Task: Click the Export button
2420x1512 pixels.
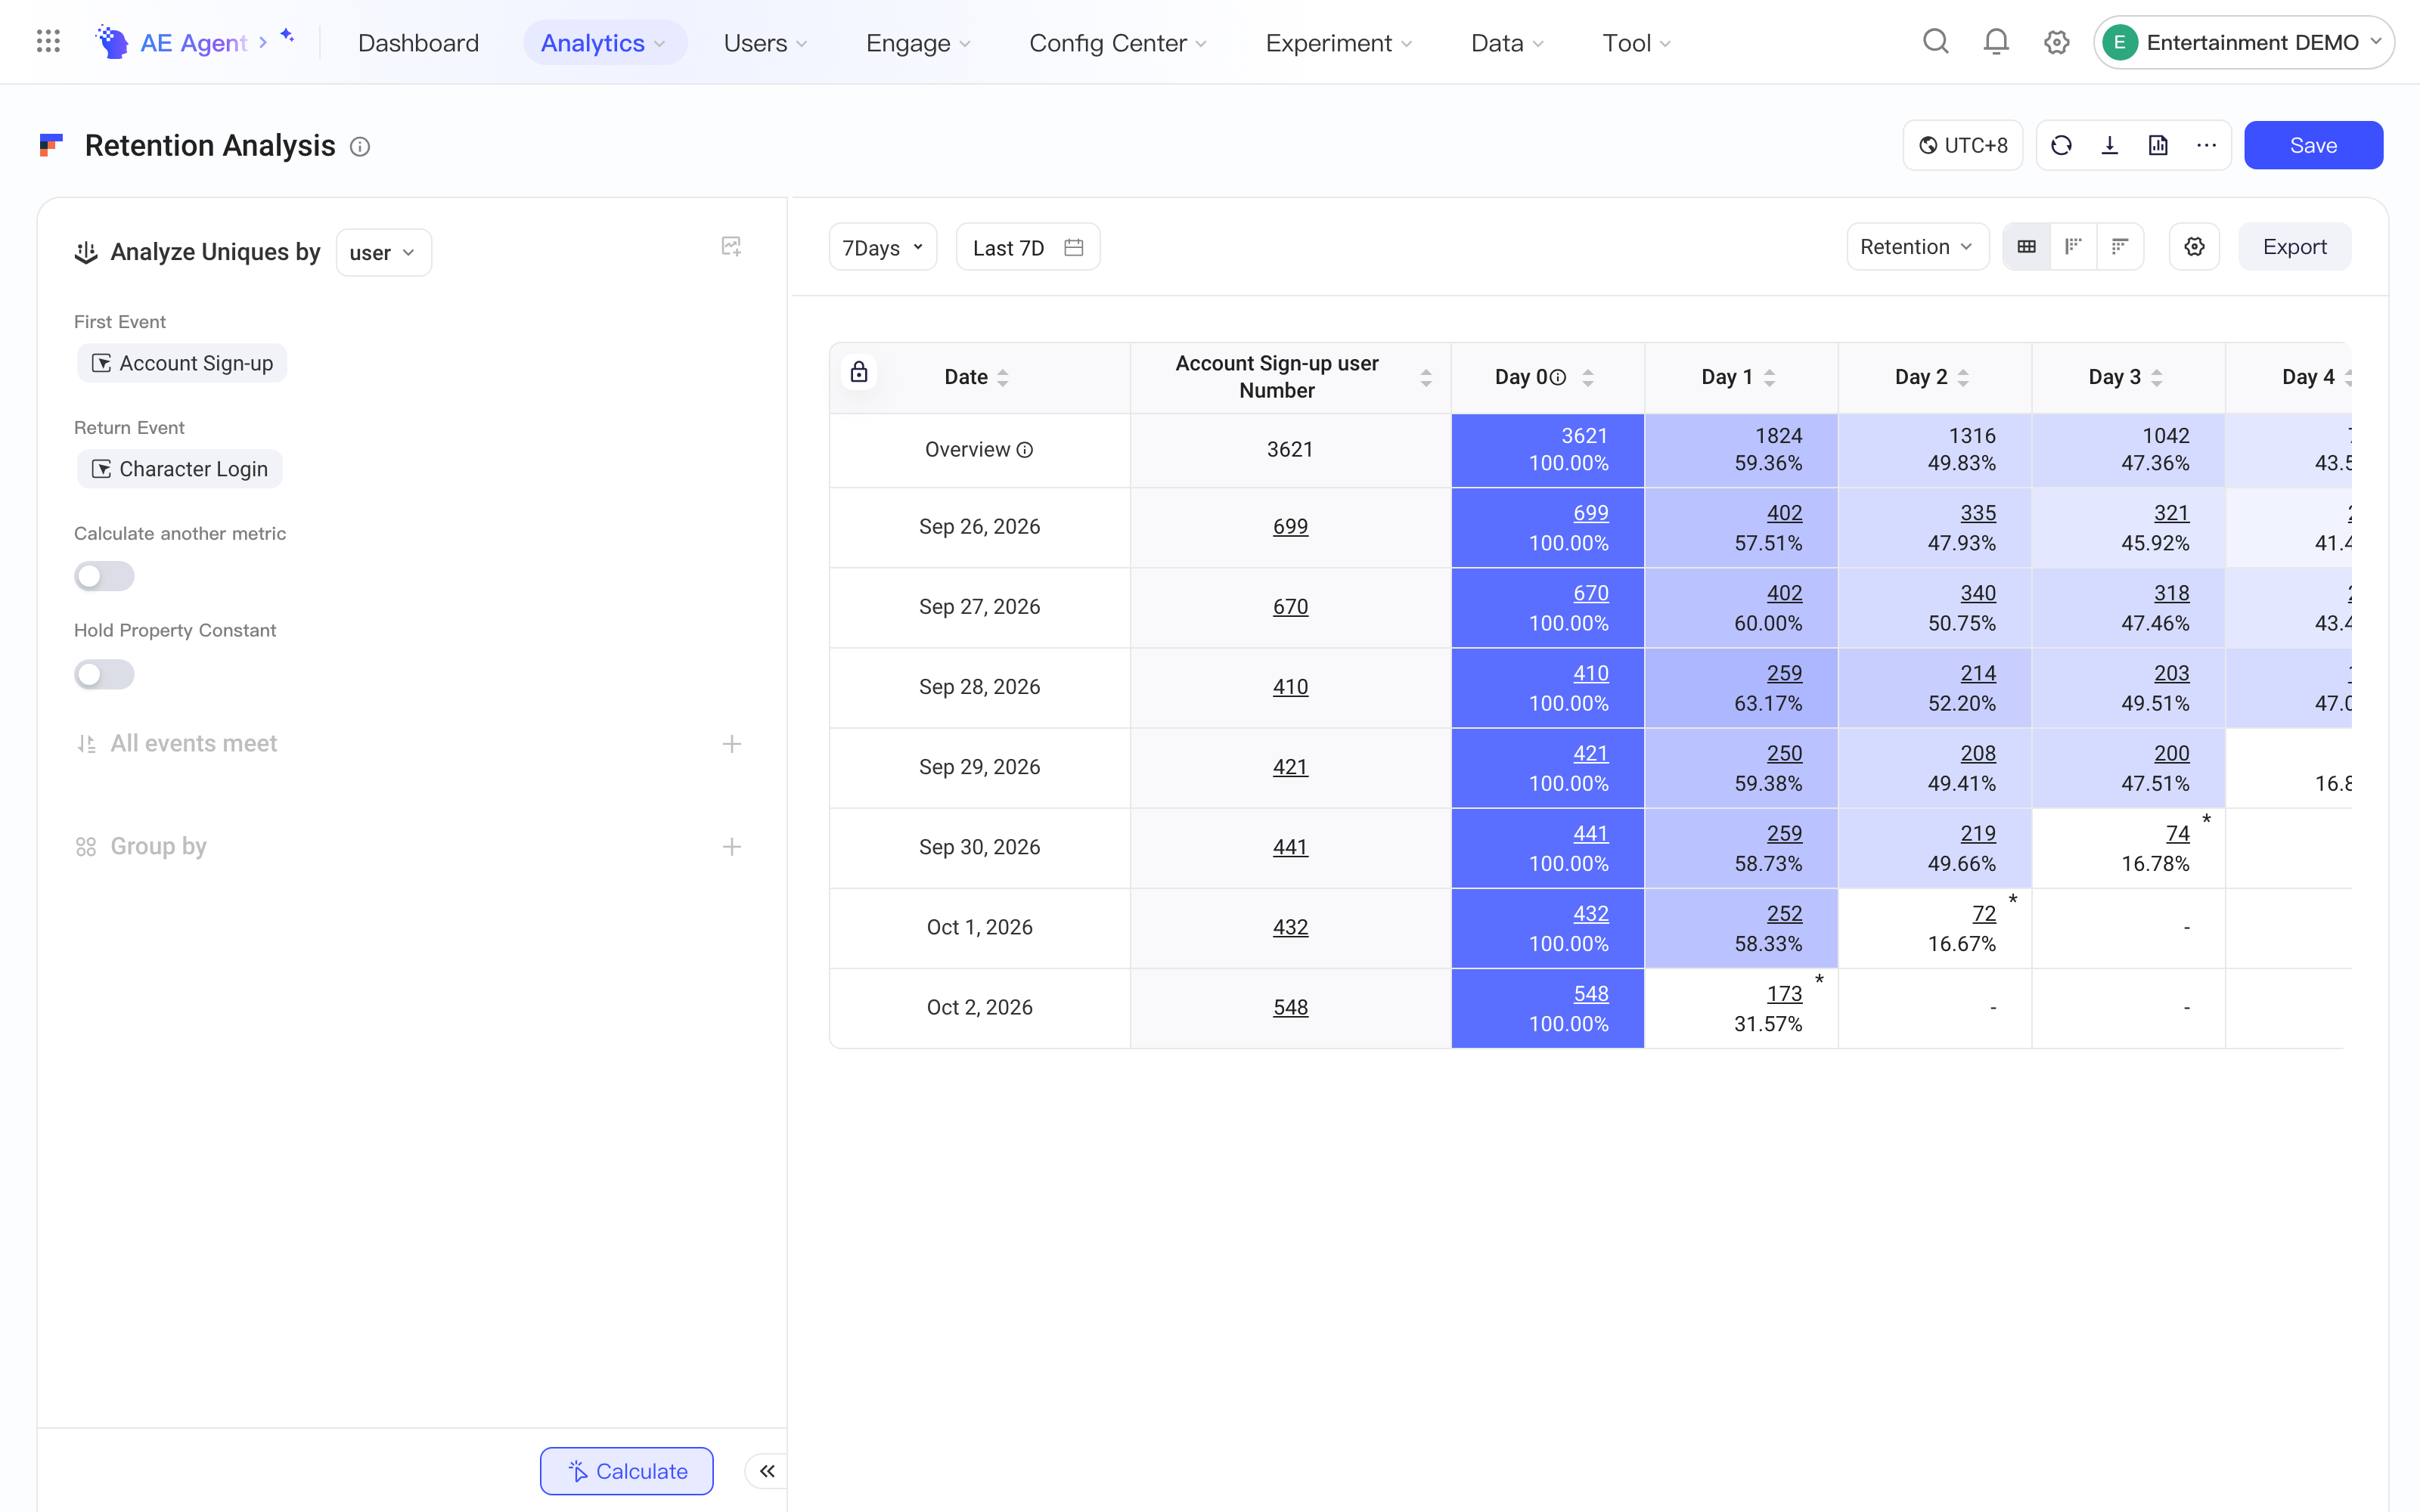Action: (x=2294, y=247)
